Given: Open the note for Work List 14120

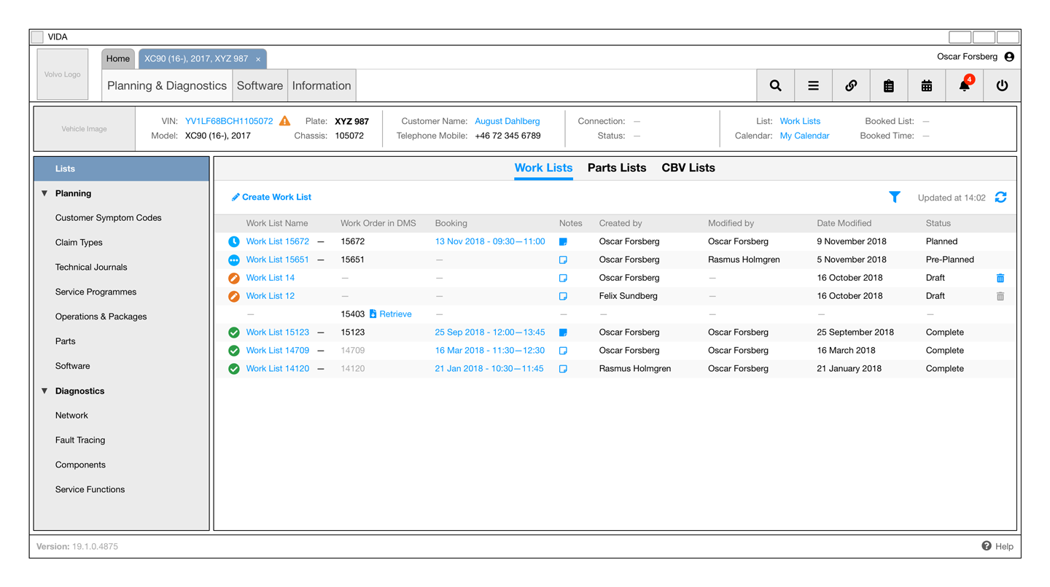Looking at the screenshot, I should (x=563, y=369).
